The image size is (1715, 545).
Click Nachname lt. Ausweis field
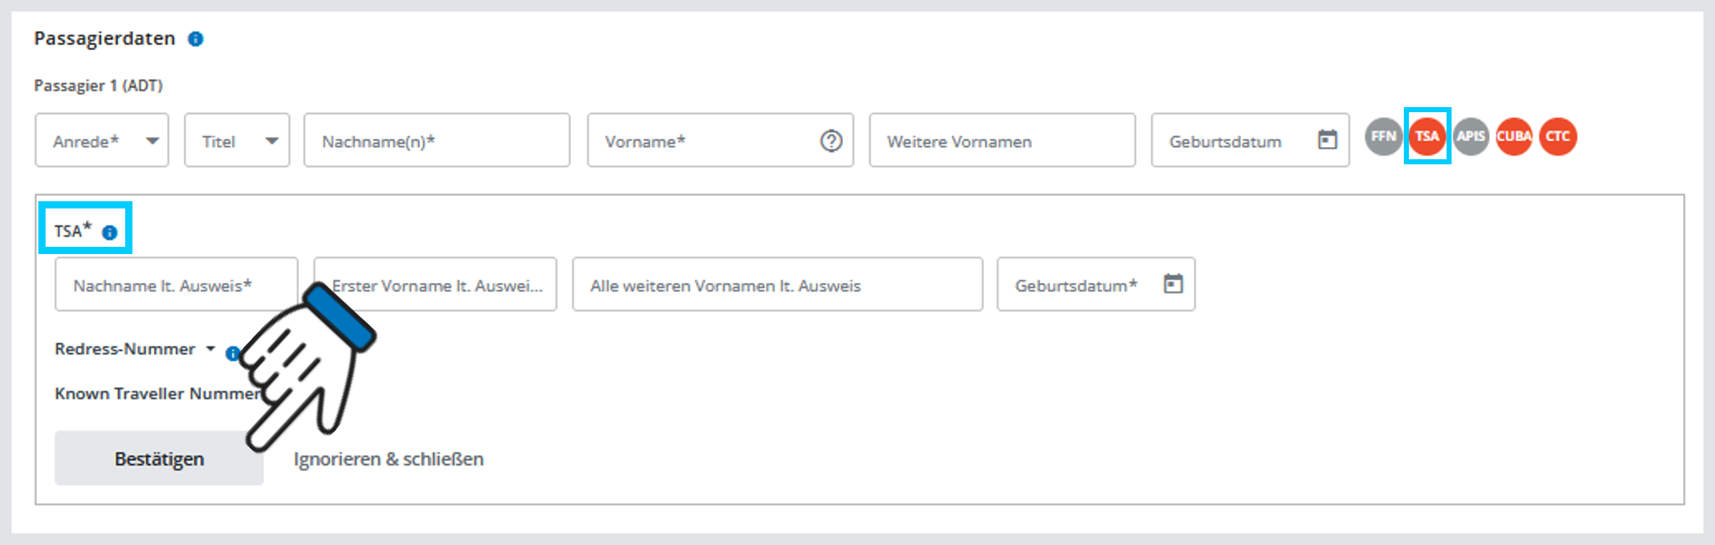pyautogui.click(x=176, y=285)
